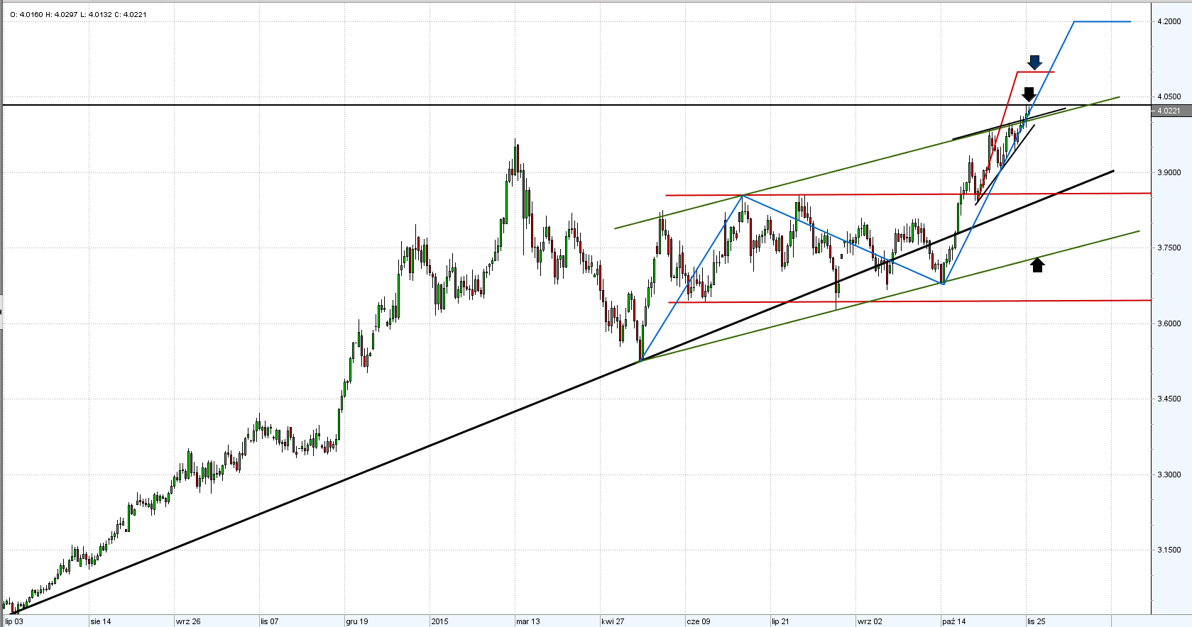Viewport: 1192px width, 627px height.
Task: Select the 3.1500 price axis label
Action: click(x=1169, y=550)
